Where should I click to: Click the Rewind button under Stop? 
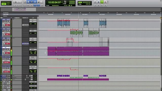[x=98, y=5]
